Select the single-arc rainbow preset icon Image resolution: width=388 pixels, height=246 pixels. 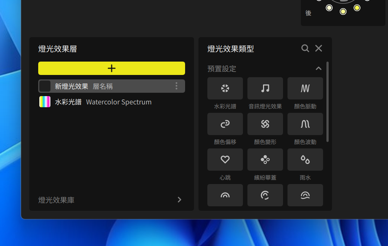click(x=225, y=195)
